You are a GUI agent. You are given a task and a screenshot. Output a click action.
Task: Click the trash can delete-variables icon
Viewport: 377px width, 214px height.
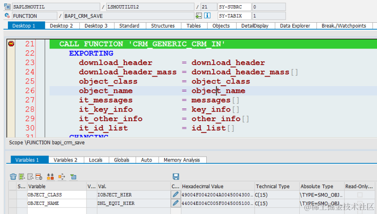(x=13, y=177)
